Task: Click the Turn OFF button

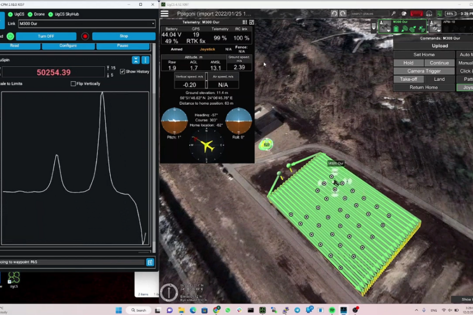Action: (x=46, y=36)
